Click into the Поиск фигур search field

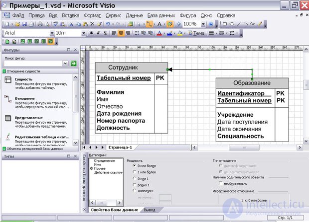coord(33,63)
